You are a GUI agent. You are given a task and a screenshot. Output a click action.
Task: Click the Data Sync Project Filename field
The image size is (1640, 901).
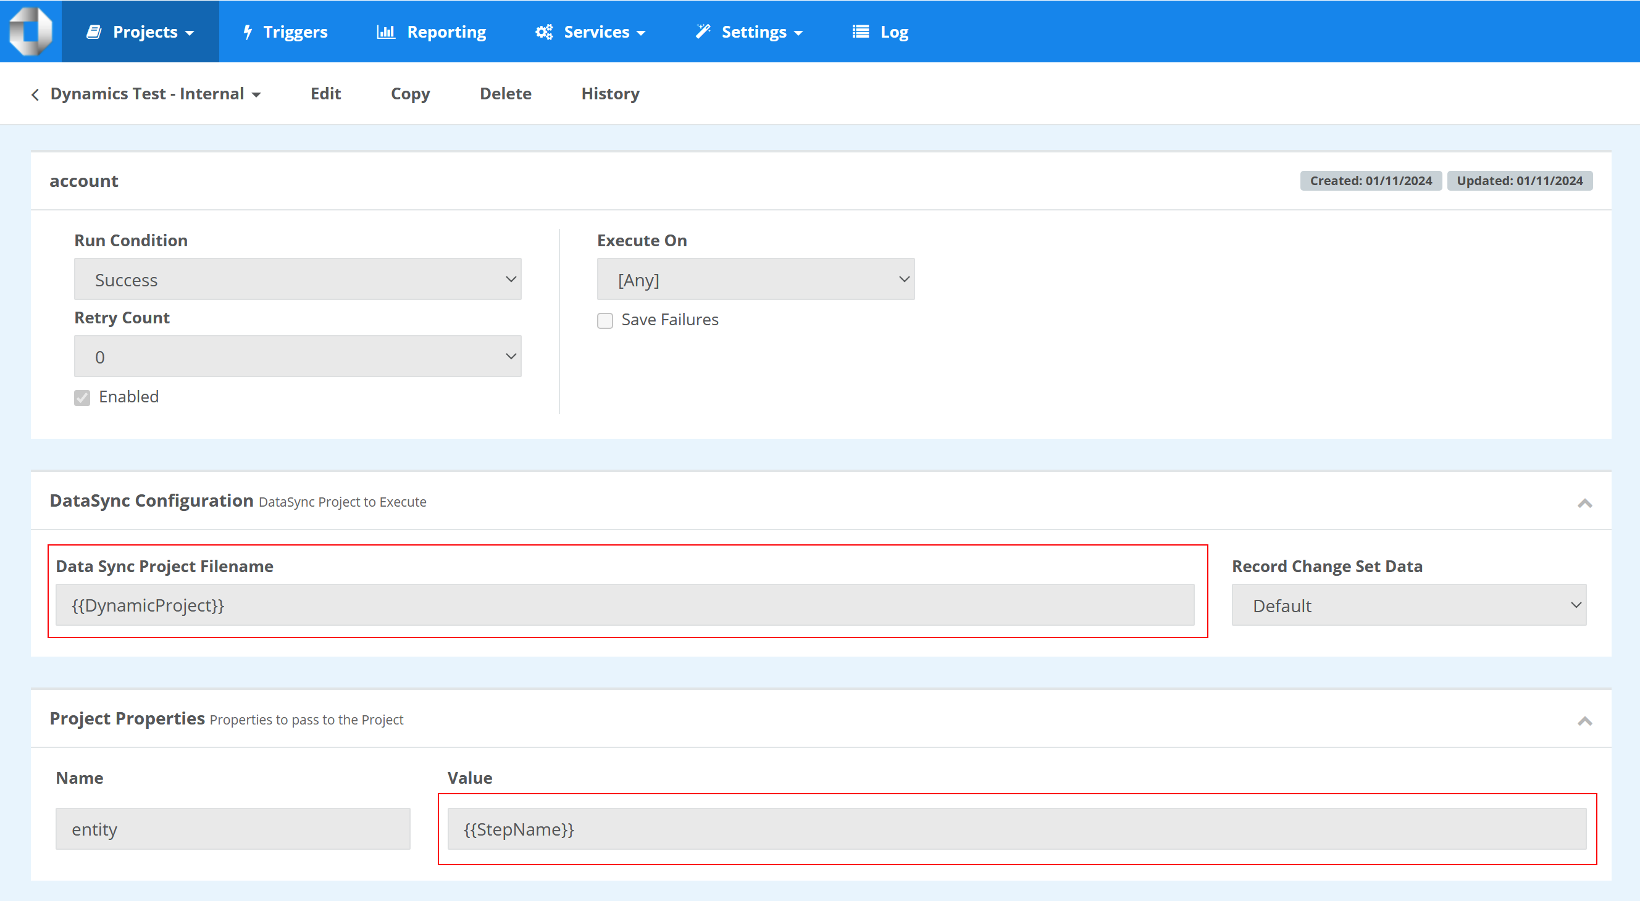pos(624,605)
